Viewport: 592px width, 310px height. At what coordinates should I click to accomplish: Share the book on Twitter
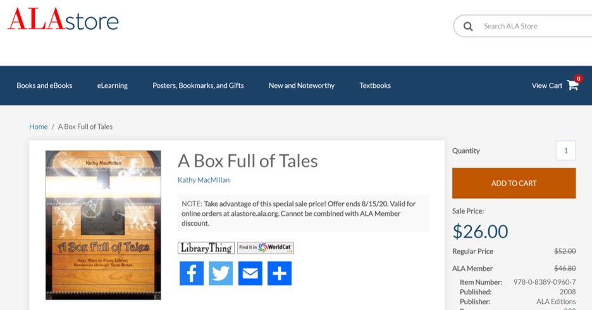tap(221, 273)
